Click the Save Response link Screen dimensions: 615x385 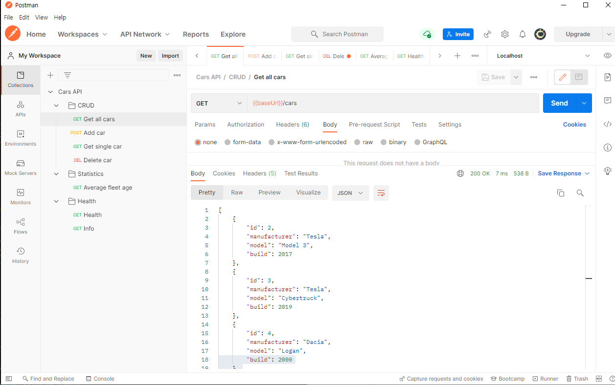click(564, 173)
